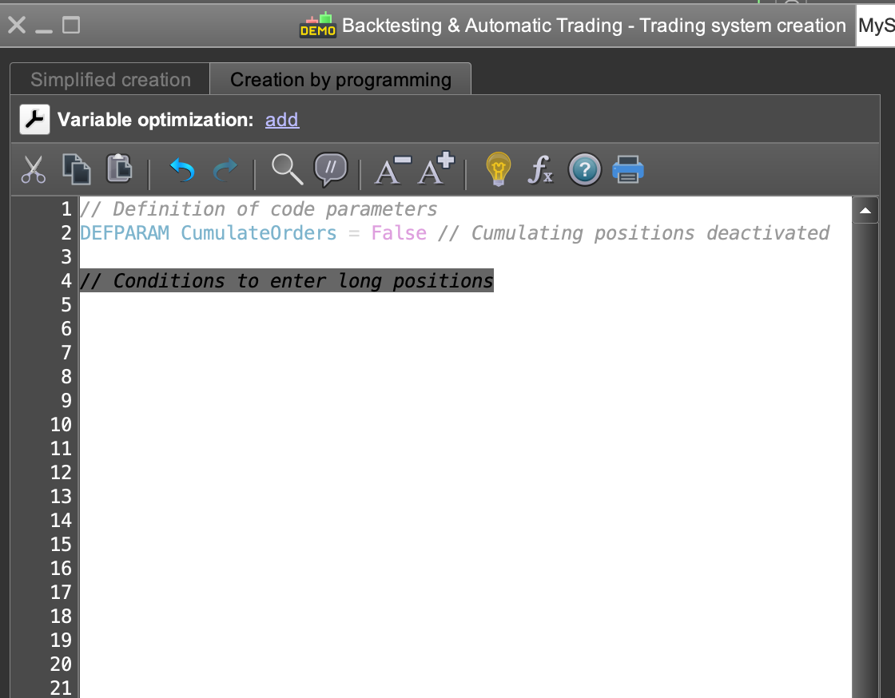
Task: Decrease editor font size (A minus)
Action: click(392, 170)
